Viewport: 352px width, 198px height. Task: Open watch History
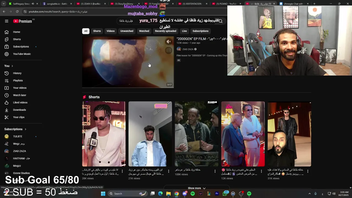coord(17,73)
